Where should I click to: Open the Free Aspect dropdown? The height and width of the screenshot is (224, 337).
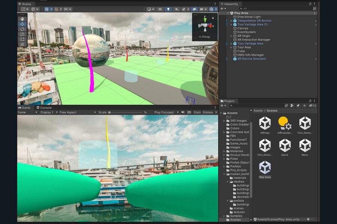78,112
